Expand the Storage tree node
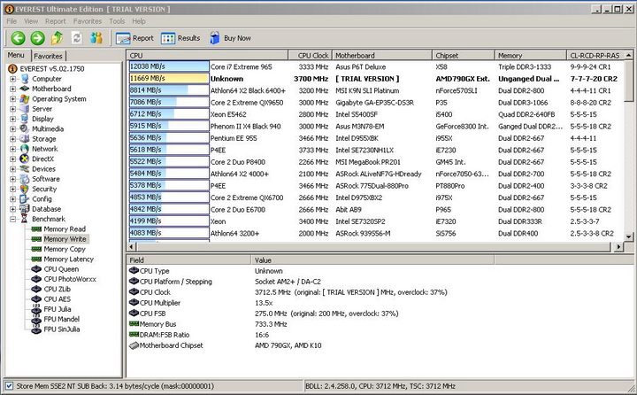 [13, 139]
